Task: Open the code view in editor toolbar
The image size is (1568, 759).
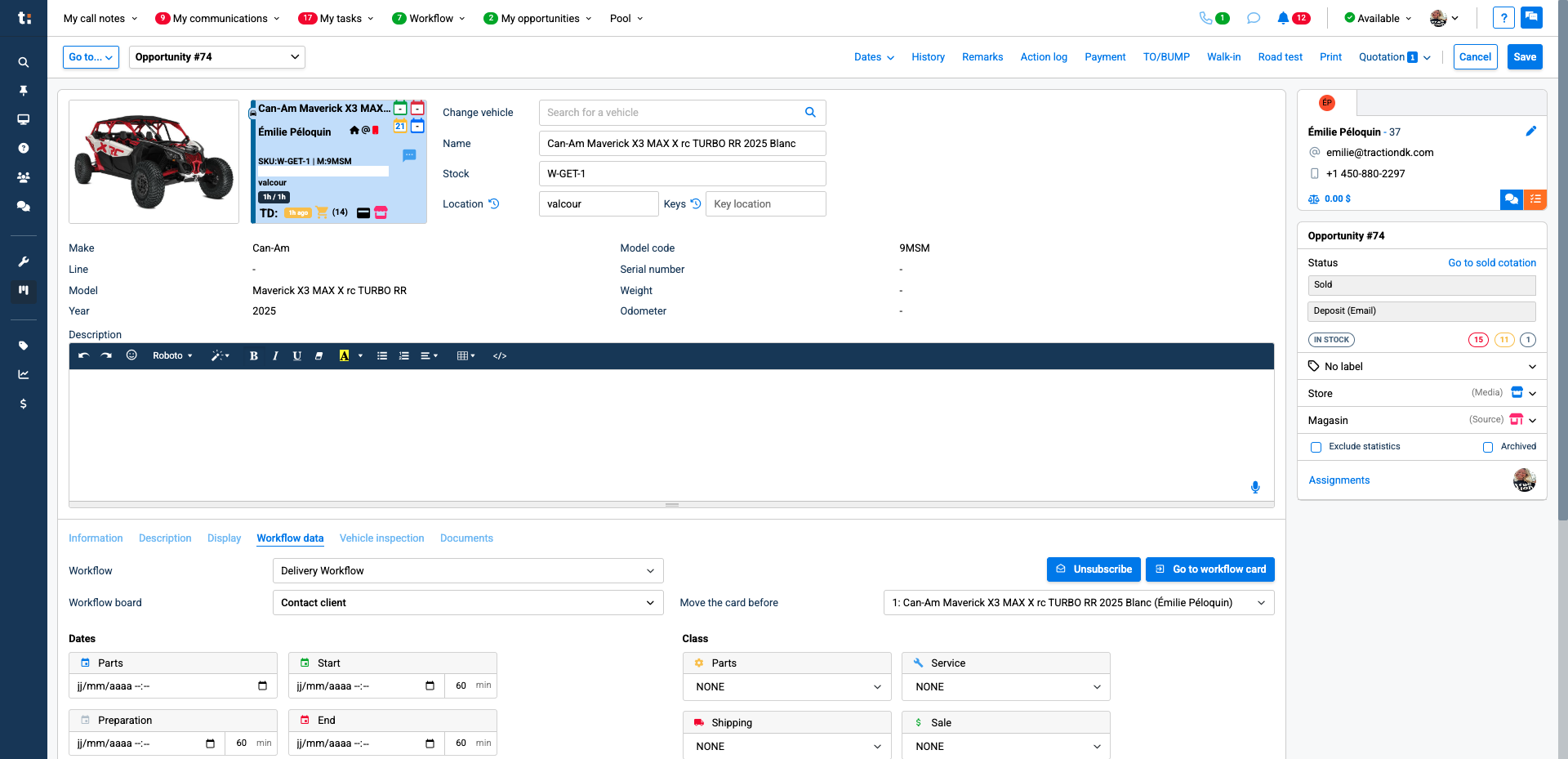Action: (500, 356)
